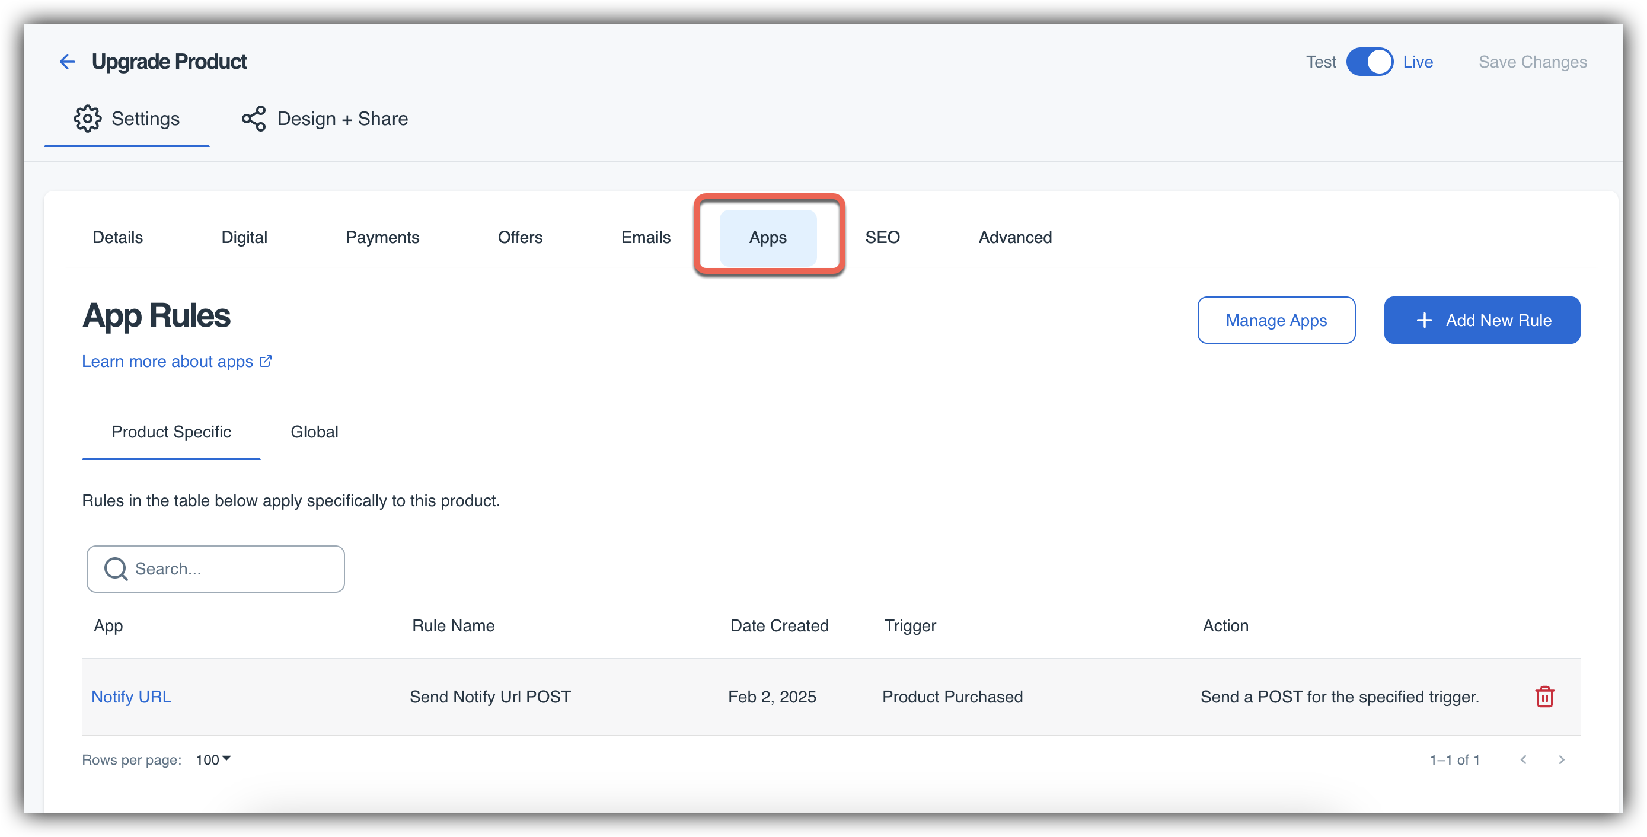
Task: Switch to the Global rules tab
Action: pos(314,432)
